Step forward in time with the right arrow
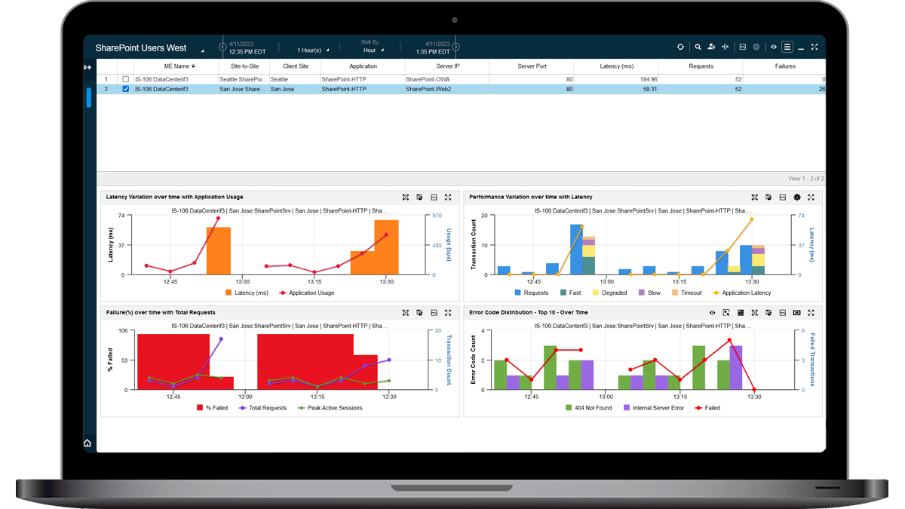Image resolution: width=905 pixels, height=509 pixels. pyautogui.click(x=456, y=47)
